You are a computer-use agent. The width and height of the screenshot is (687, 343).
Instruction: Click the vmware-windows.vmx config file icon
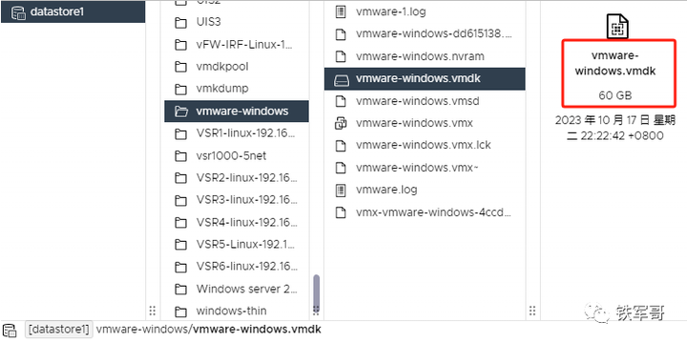pos(341,123)
